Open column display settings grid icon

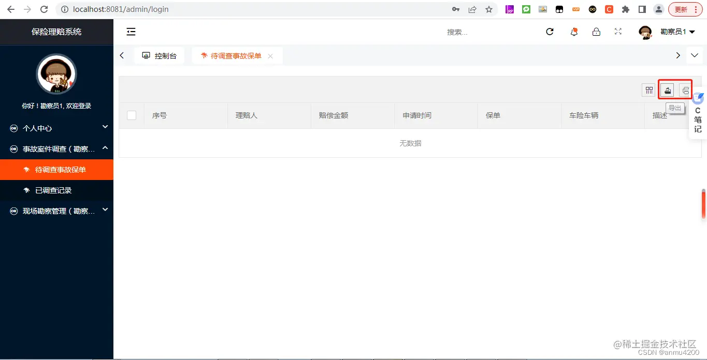648,89
